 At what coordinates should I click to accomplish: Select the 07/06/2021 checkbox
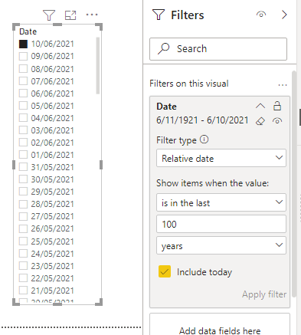(x=23, y=81)
